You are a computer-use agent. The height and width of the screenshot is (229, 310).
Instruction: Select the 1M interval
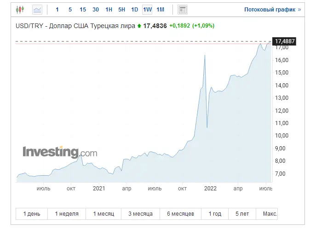tap(161, 10)
